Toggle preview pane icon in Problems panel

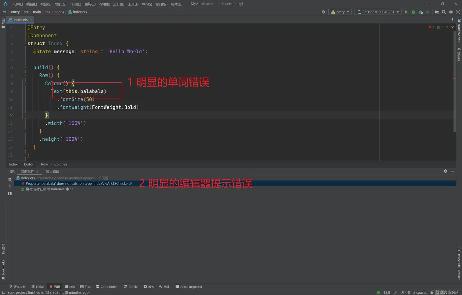tap(10, 194)
